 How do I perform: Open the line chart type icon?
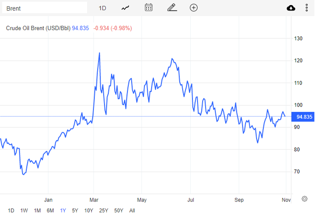tap(125, 8)
